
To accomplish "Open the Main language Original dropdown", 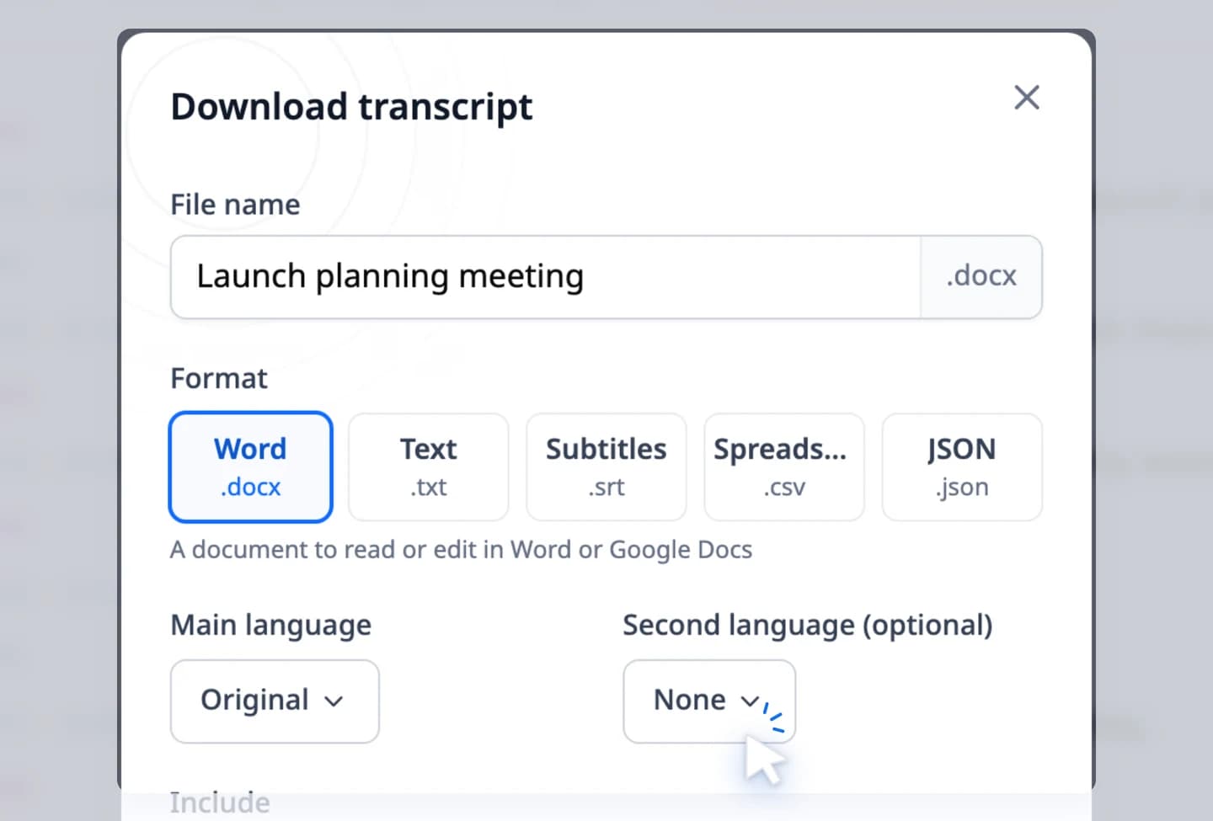I will click(x=275, y=701).
